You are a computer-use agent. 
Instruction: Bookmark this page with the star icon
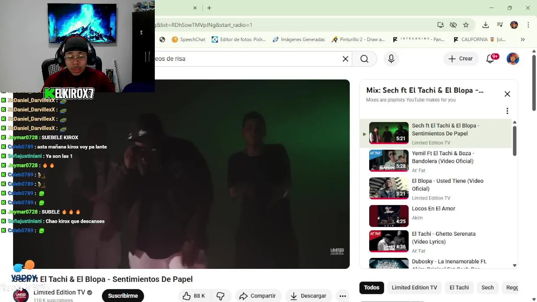pyautogui.click(x=466, y=25)
